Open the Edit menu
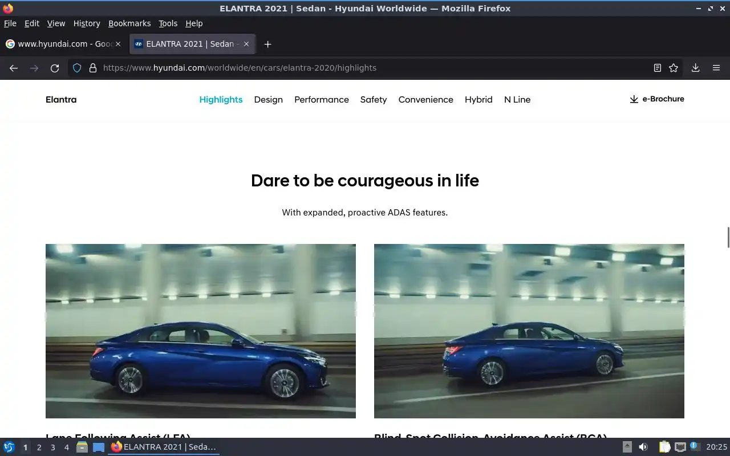 point(32,23)
